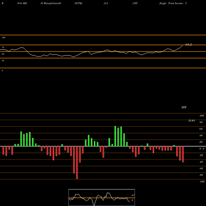Screen dimensions: 206x206
Task: Click the 30 level label on RSI axis
Action: coord(3,61)
